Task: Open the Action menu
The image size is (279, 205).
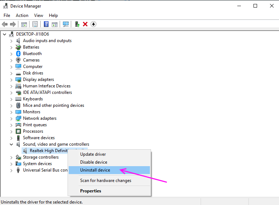Action: 22,15
